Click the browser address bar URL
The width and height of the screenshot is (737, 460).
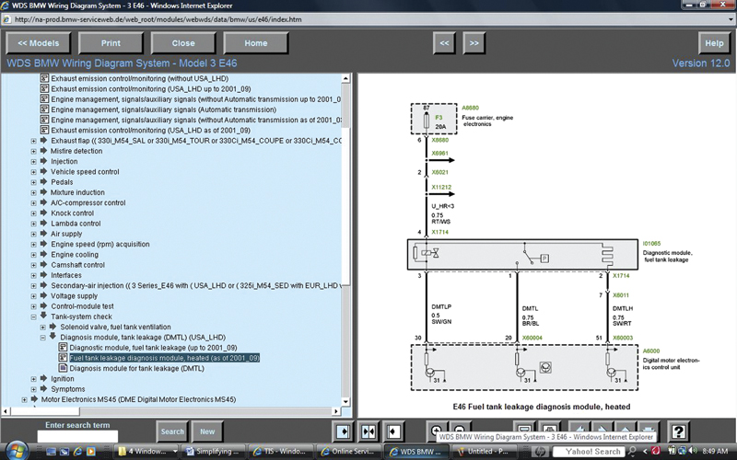(158, 19)
